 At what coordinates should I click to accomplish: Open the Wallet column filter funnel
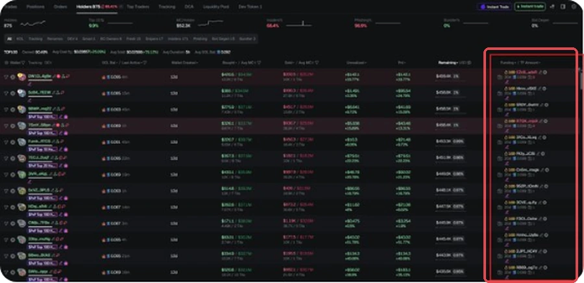click(x=23, y=62)
